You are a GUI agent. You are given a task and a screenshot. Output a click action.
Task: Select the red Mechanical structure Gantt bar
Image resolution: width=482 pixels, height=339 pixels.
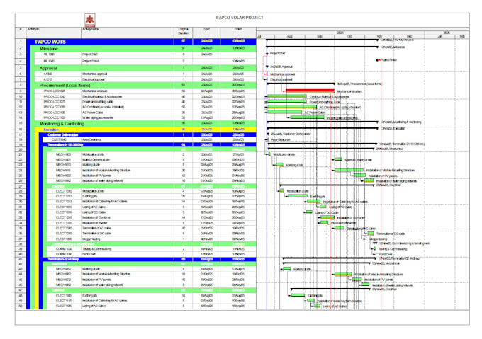pyautogui.click(x=310, y=91)
